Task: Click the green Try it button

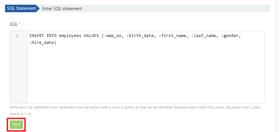Action: (16, 124)
